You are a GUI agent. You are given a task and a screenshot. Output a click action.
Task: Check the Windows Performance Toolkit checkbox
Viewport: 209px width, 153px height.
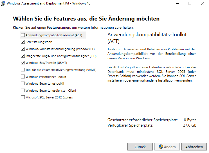pos(23,76)
